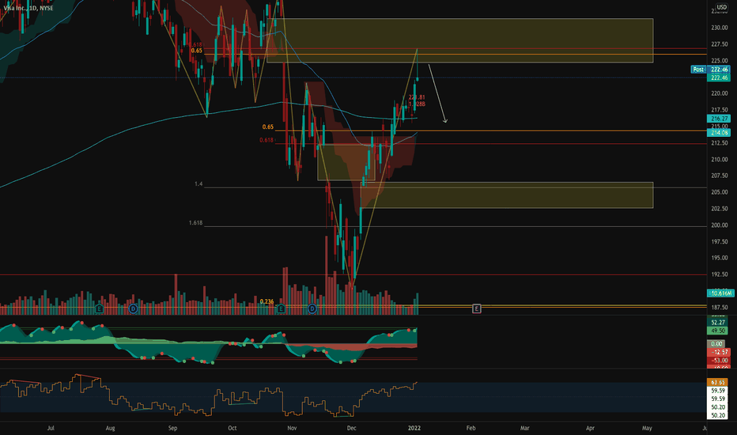Click the 195.00 price axis tick
This screenshot has height=435, width=737.
pyautogui.click(x=719, y=258)
